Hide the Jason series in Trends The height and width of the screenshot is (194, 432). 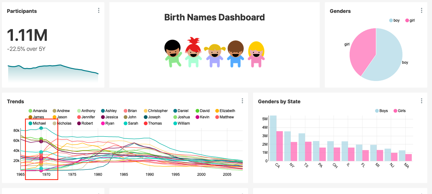pos(60,117)
